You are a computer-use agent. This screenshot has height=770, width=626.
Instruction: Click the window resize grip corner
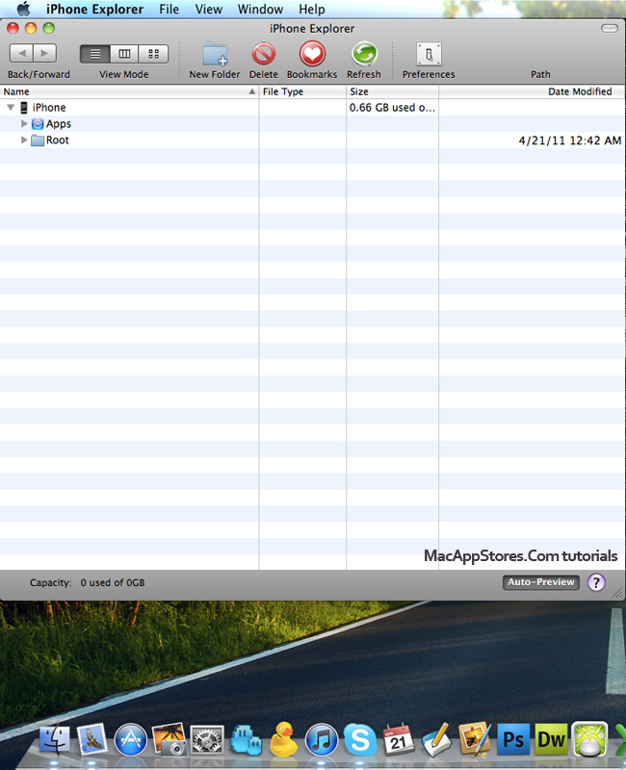click(x=618, y=593)
